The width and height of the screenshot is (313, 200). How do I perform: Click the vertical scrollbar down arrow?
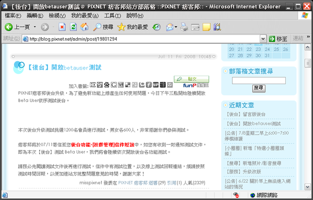point(308,187)
